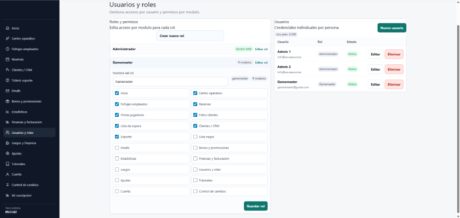This screenshot has height=218, width=460.
Task: Check the Juegos permission checkbox
Action: [x=117, y=169]
